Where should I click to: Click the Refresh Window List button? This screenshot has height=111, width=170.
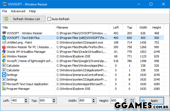tap(24, 19)
